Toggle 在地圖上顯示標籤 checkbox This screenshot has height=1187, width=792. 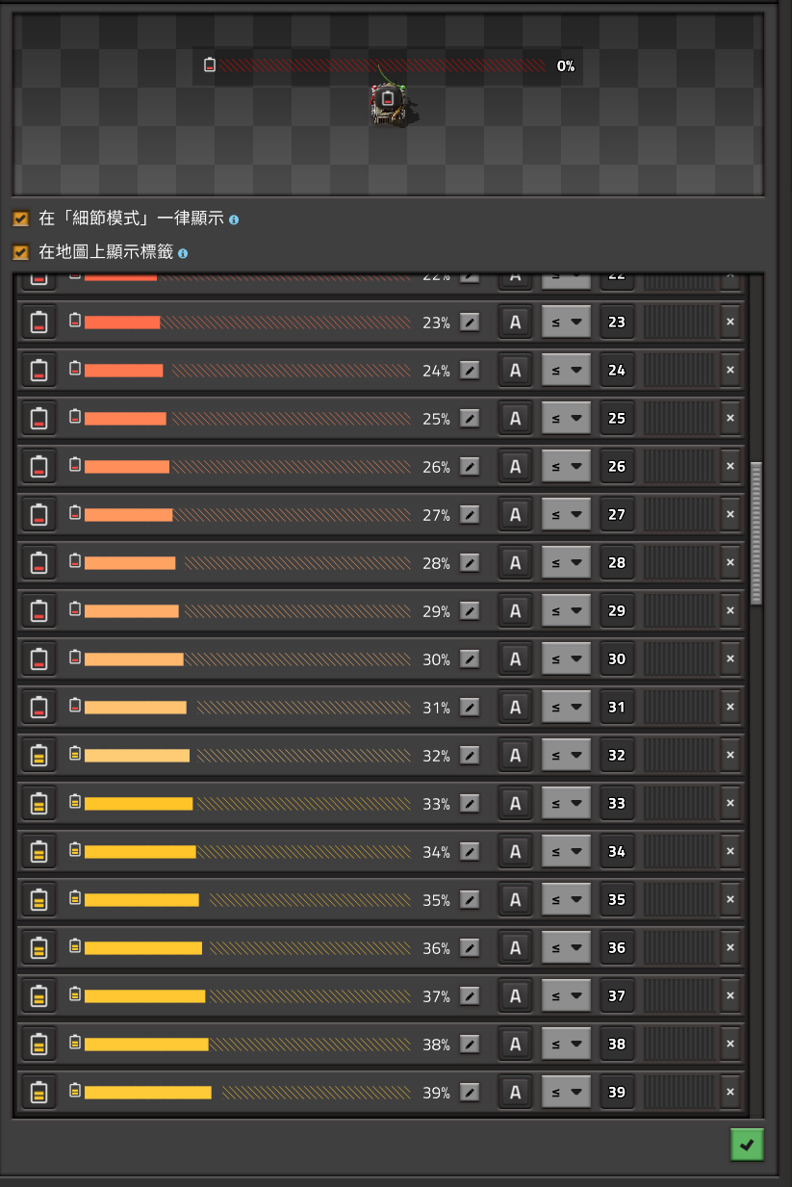(x=20, y=252)
